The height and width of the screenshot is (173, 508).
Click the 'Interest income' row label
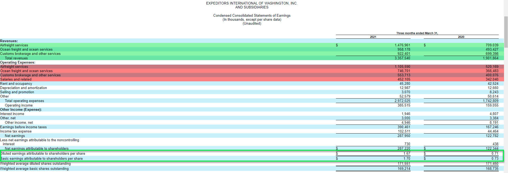(12, 114)
